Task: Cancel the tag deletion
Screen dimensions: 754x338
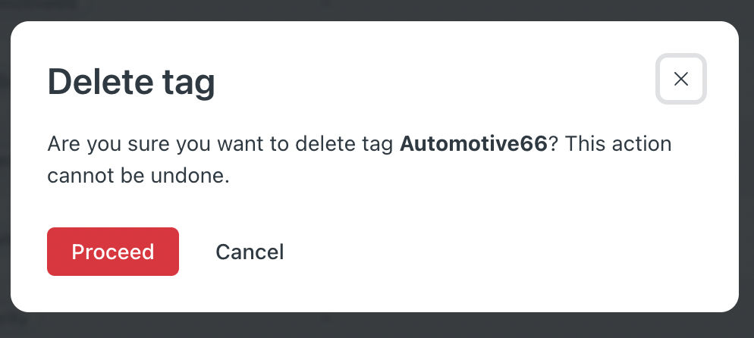Action: (x=250, y=252)
